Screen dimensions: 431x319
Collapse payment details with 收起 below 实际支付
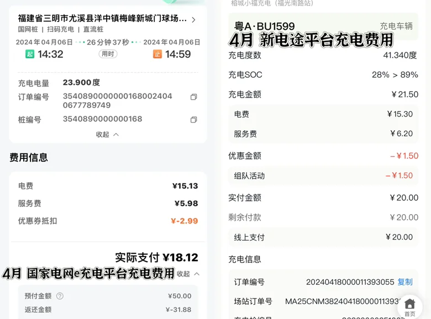point(188,274)
